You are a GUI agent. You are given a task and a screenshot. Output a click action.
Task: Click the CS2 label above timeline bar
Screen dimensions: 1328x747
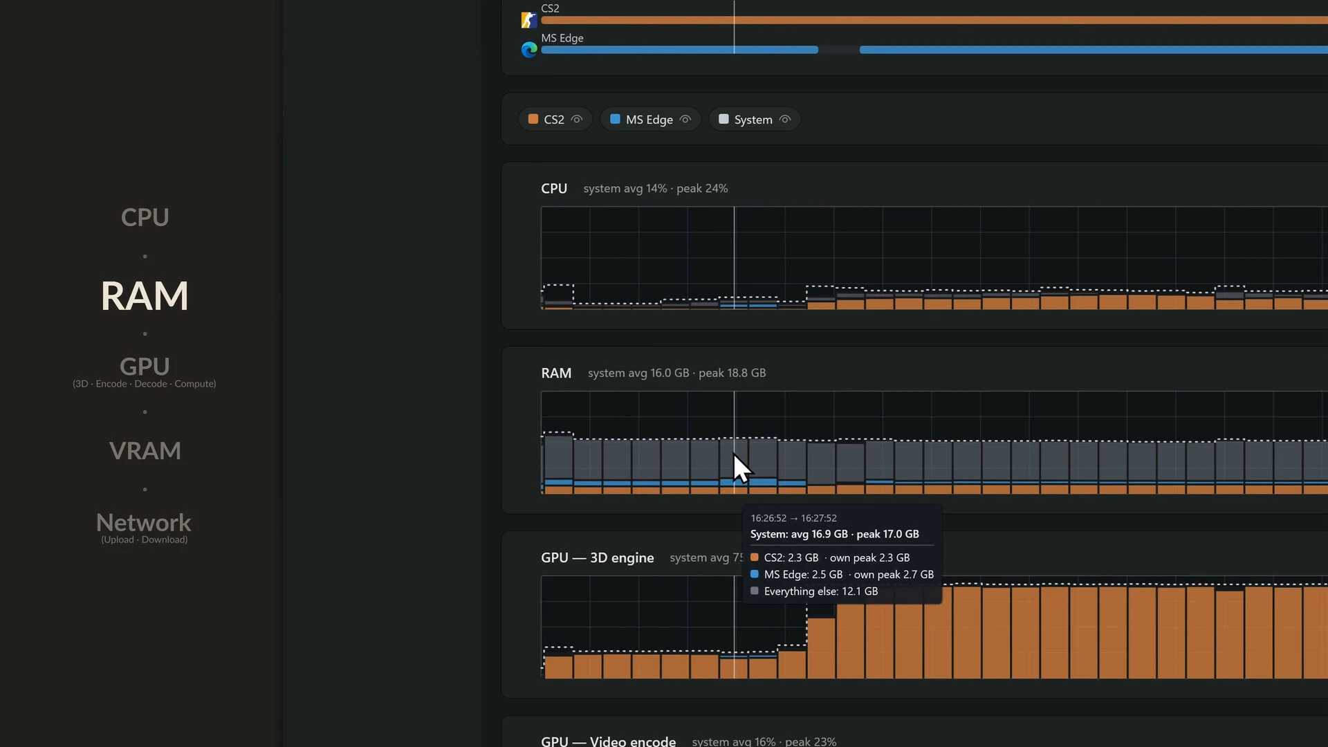click(x=550, y=8)
